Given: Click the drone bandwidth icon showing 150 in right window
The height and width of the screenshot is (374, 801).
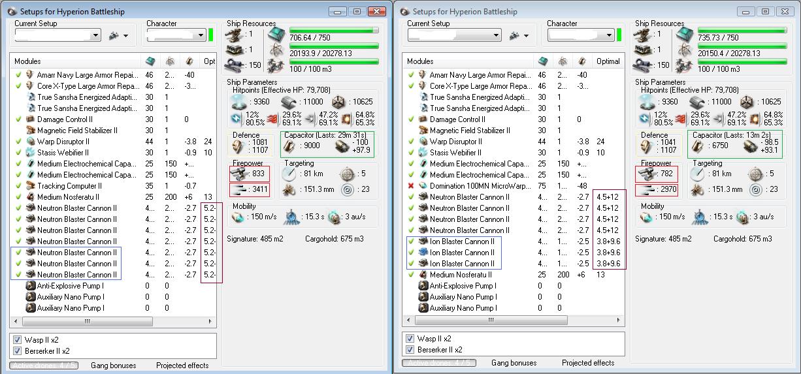Looking at the screenshot, I should tap(644, 65).
